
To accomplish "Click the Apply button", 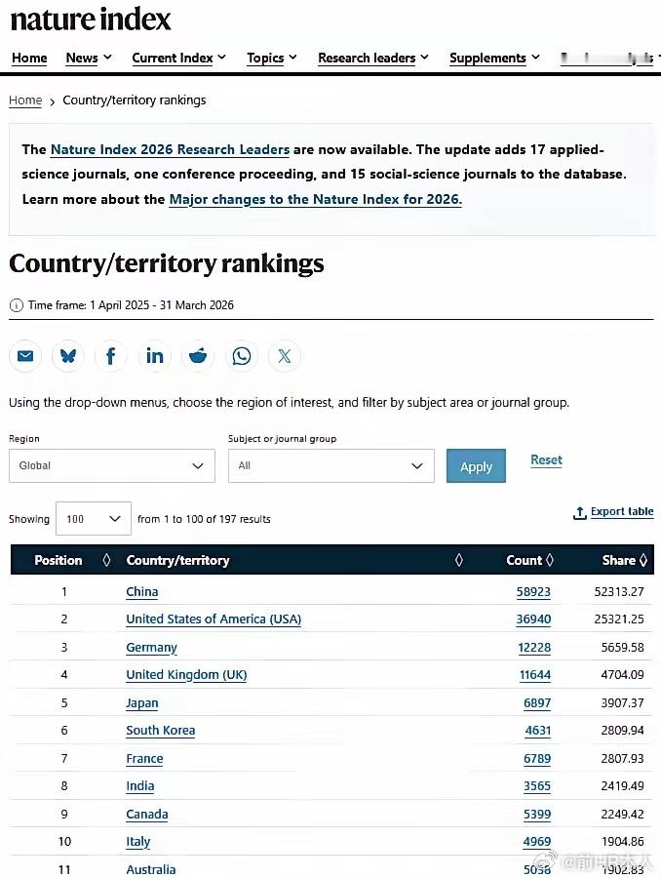I will point(476,465).
